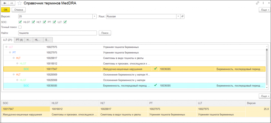Click green checkmark in row 10036585

(x=156, y=85)
